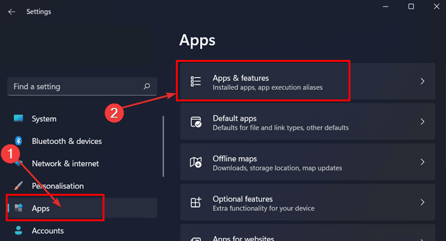Click 'Extra functionality for your device' text
Viewport: 446px width, 241px height.
[x=264, y=208]
